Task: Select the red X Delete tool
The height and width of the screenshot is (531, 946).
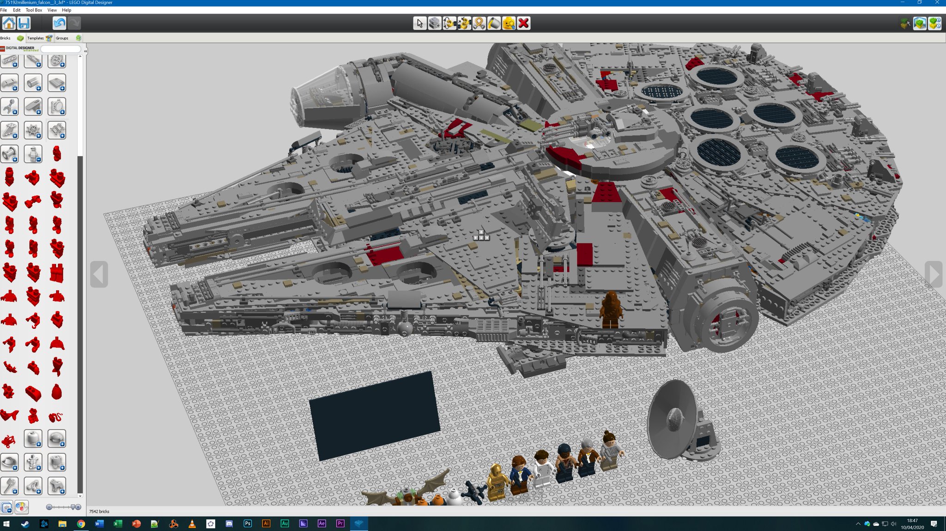Action: (523, 23)
